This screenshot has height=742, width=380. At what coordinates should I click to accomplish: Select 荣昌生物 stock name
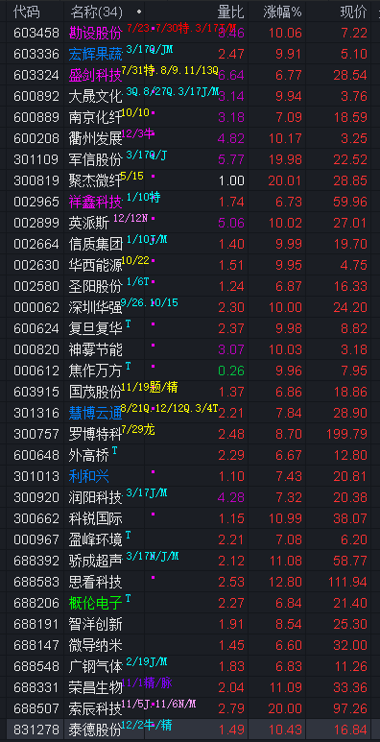coord(96,686)
